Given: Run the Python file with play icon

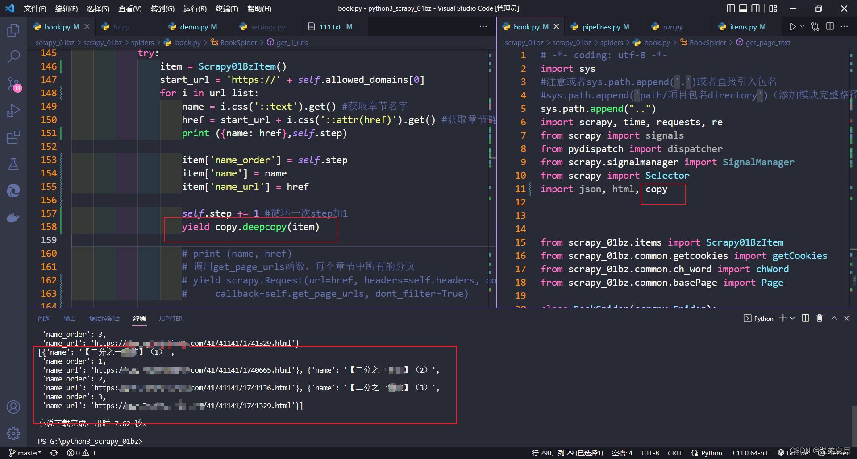Looking at the screenshot, I should pos(793,27).
